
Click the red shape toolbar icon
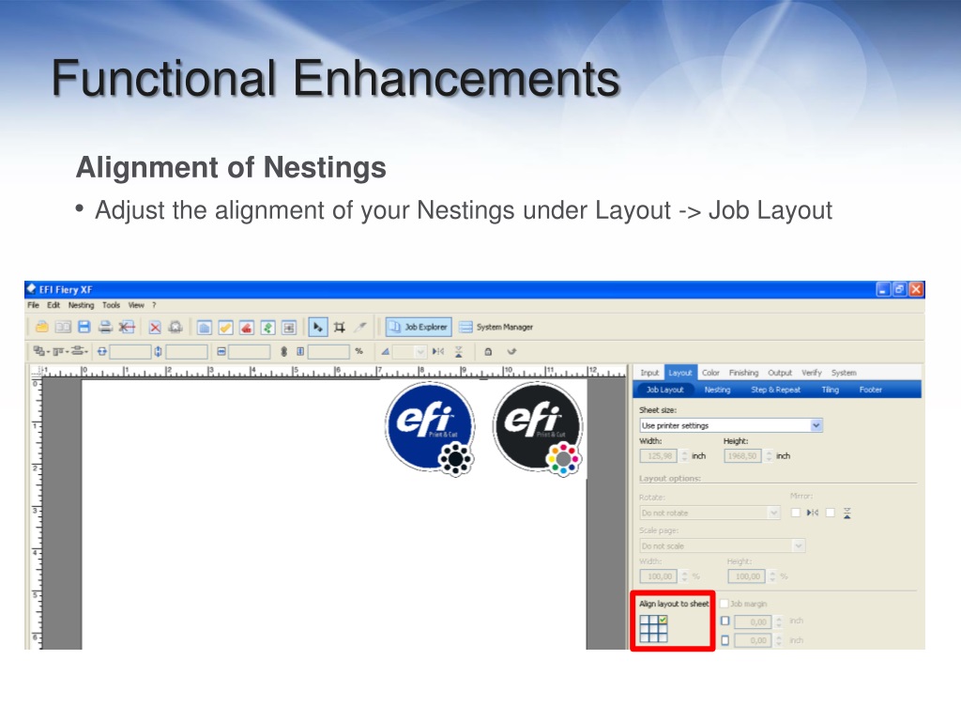pos(247,328)
